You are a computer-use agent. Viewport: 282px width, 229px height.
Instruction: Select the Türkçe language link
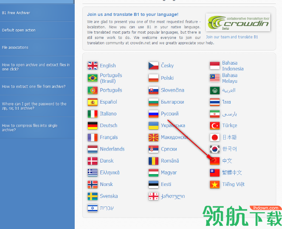229,125
